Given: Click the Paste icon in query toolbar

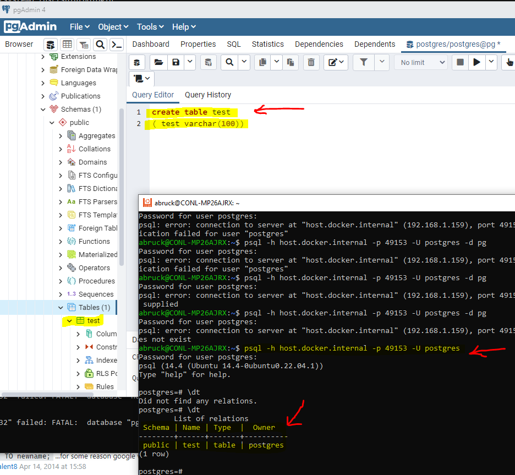Looking at the screenshot, I should click(x=291, y=62).
